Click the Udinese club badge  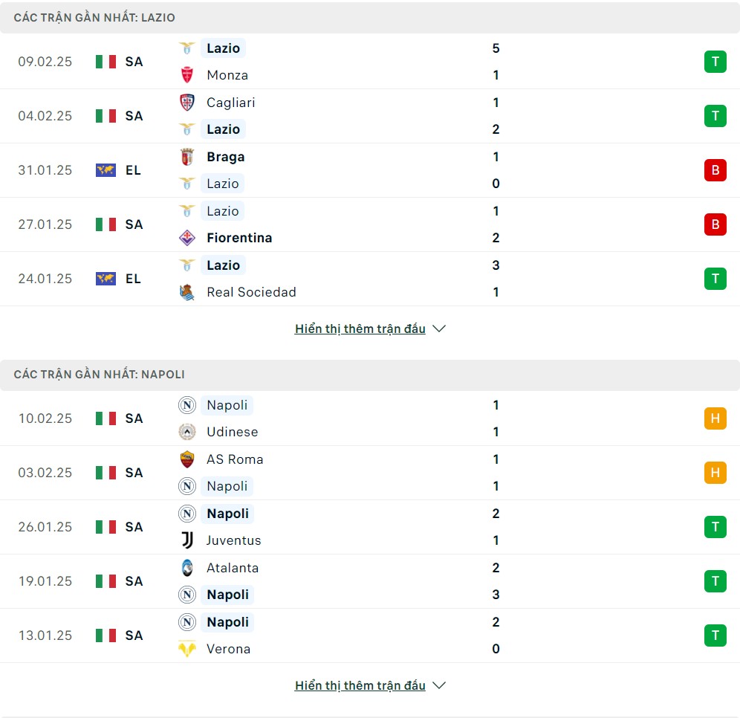point(187,431)
